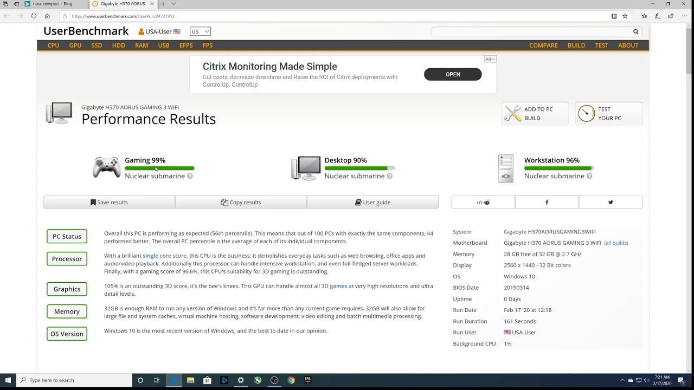Go to the ABOUT page
The height and width of the screenshot is (390, 694).
pyautogui.click(x=628, y=45)
